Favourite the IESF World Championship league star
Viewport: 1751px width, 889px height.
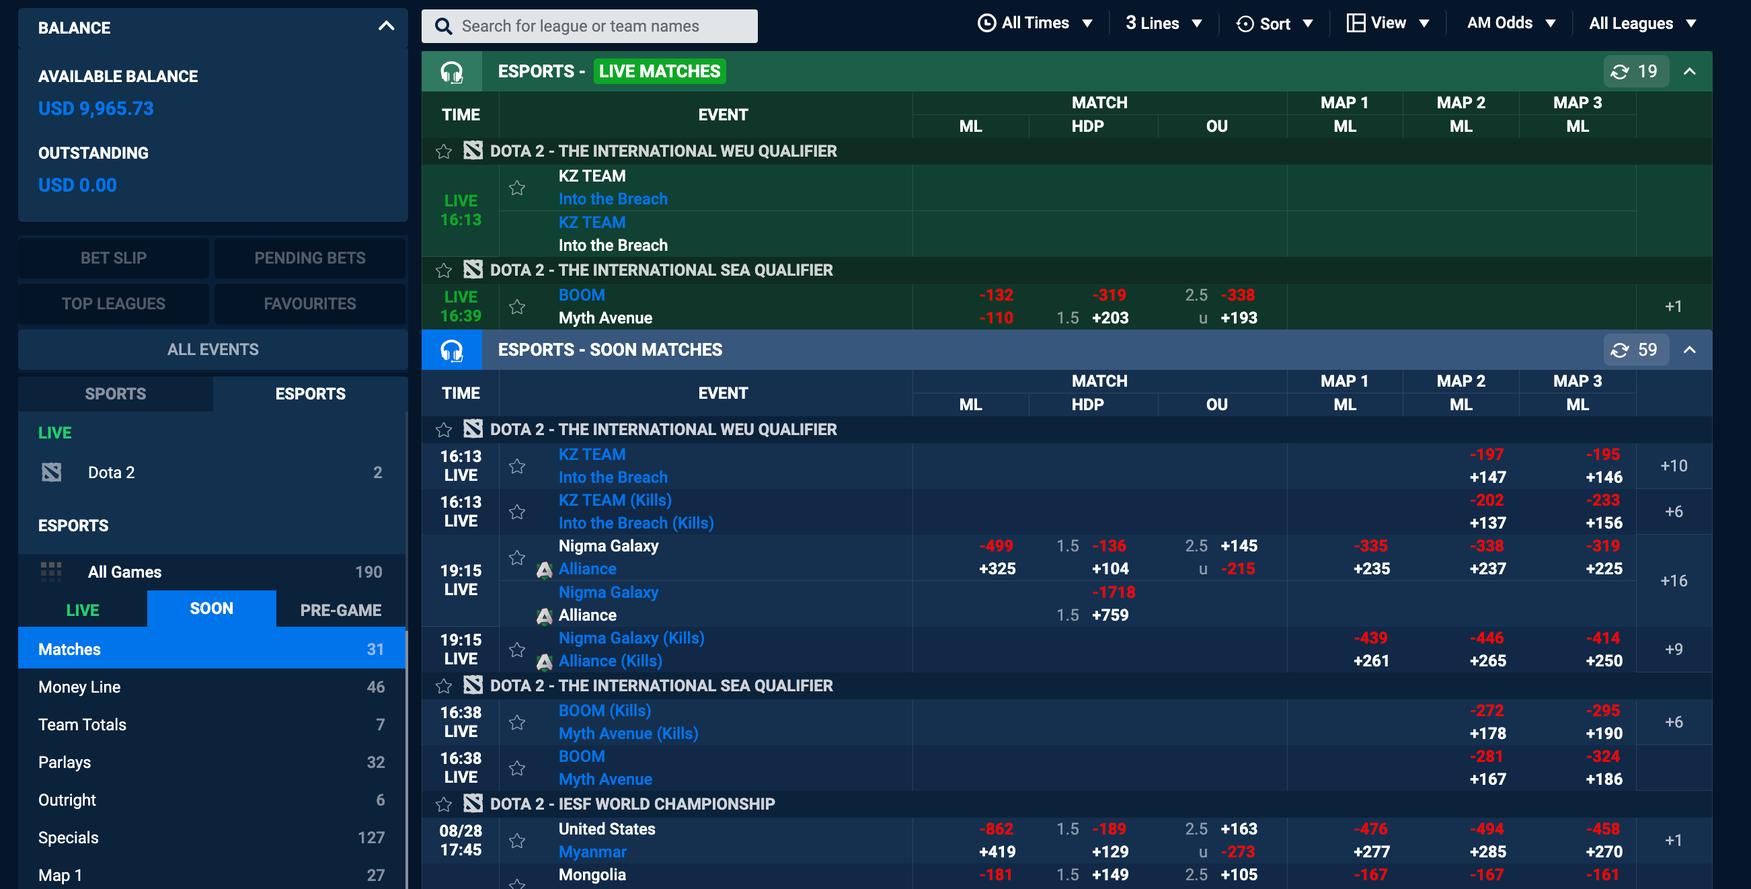pos(444,805)
